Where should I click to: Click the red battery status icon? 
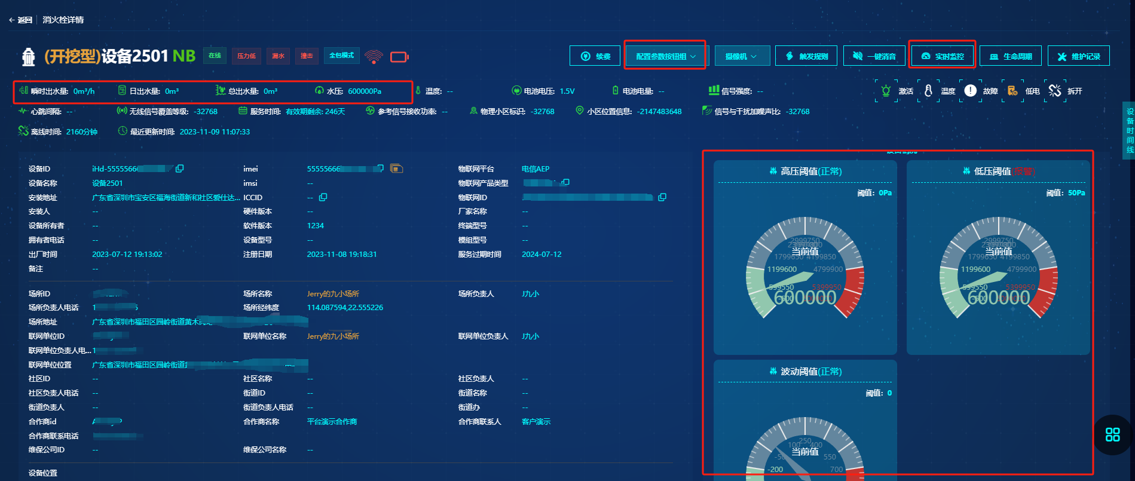(x=399, y=57)
